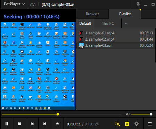The width and height of the screenshot is (156, 129).
Task: Click the total time 00:00:24 display
Action: [x=92, y=124]
